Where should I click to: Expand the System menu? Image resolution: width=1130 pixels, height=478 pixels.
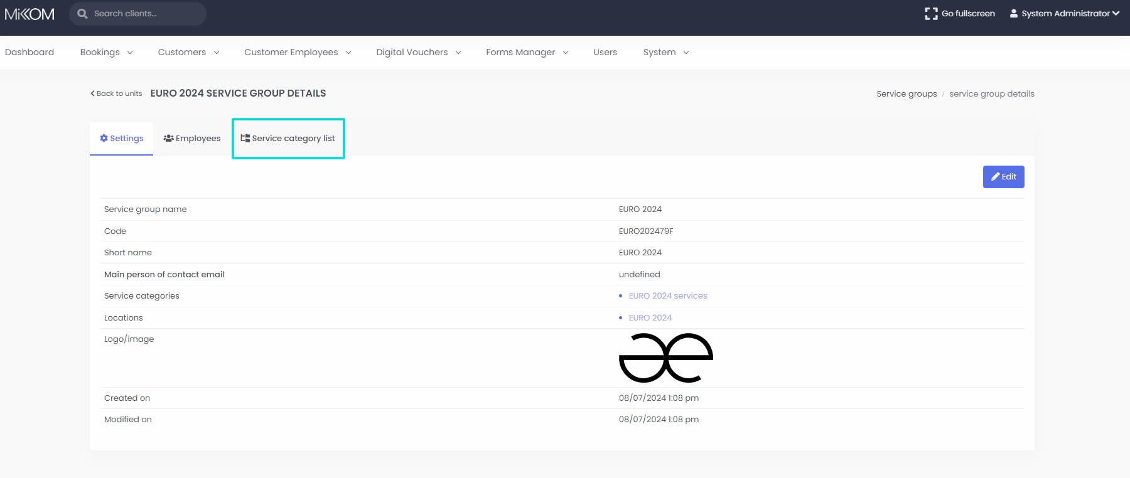click(665, 52)
